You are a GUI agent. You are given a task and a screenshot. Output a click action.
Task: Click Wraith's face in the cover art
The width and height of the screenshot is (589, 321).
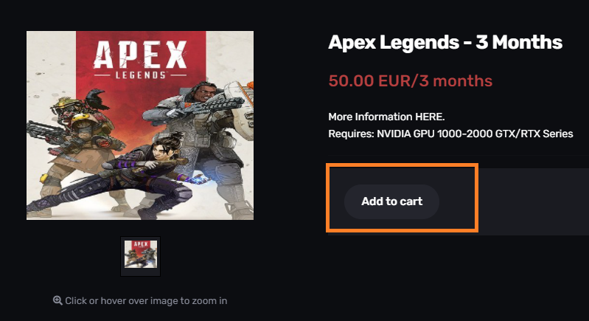(x=158, y=151)
